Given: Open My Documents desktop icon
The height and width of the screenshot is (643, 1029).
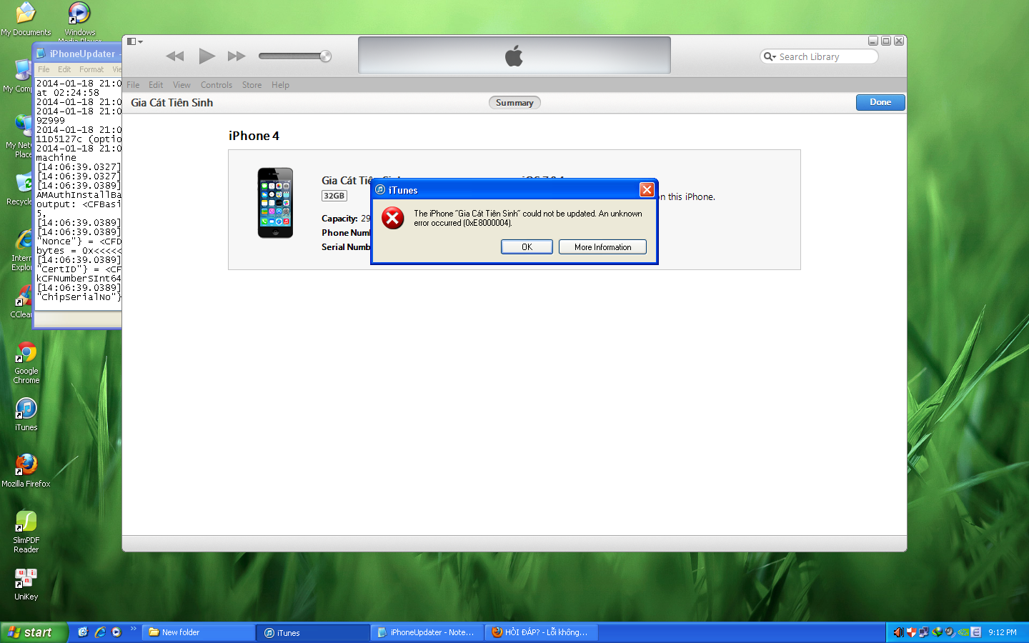Looking at the screenshot, I should 26,19.
